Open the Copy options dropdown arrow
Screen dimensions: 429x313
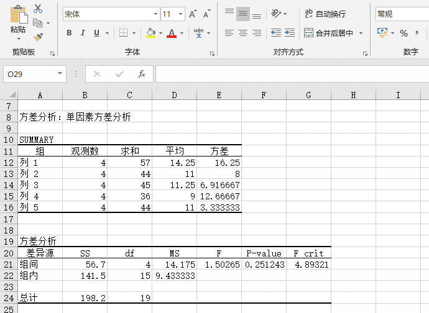pos(48,23)
